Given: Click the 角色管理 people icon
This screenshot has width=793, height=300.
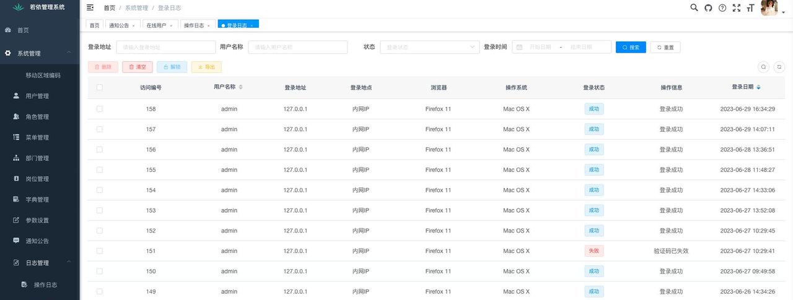Looking at the screenshot, I should (16, 116).
